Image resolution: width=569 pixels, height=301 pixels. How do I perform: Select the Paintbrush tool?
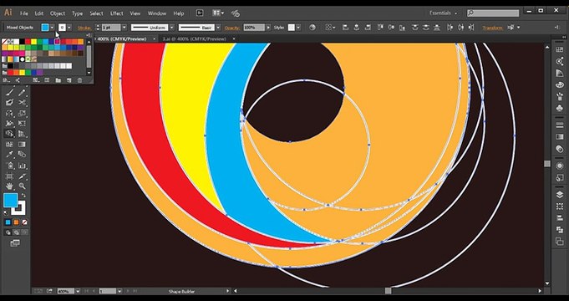[x=10, y=92]
